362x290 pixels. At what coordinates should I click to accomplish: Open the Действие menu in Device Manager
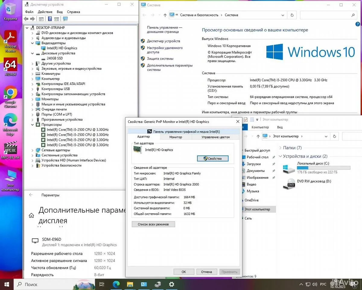pos(45,12)
